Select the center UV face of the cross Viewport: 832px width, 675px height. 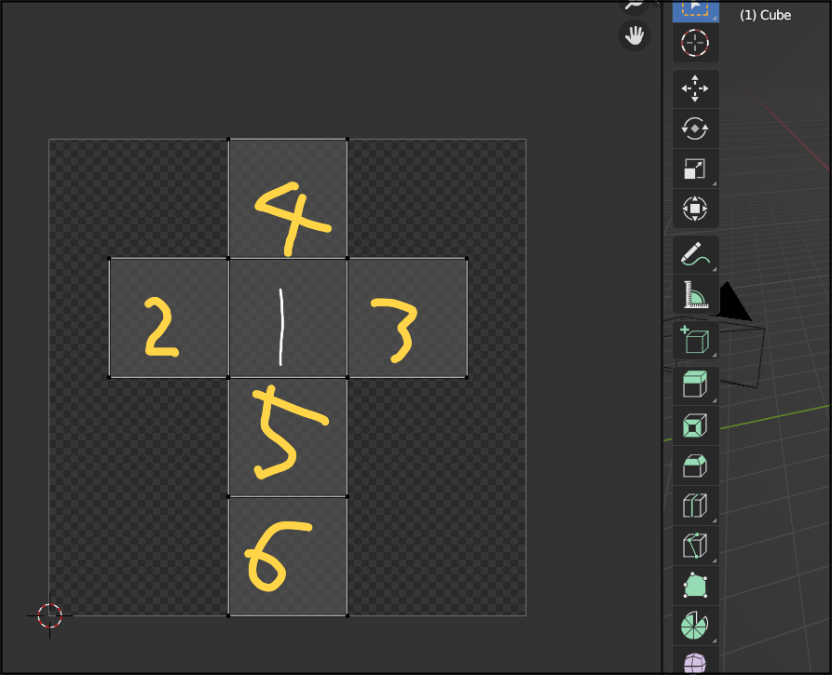(288, 318)
